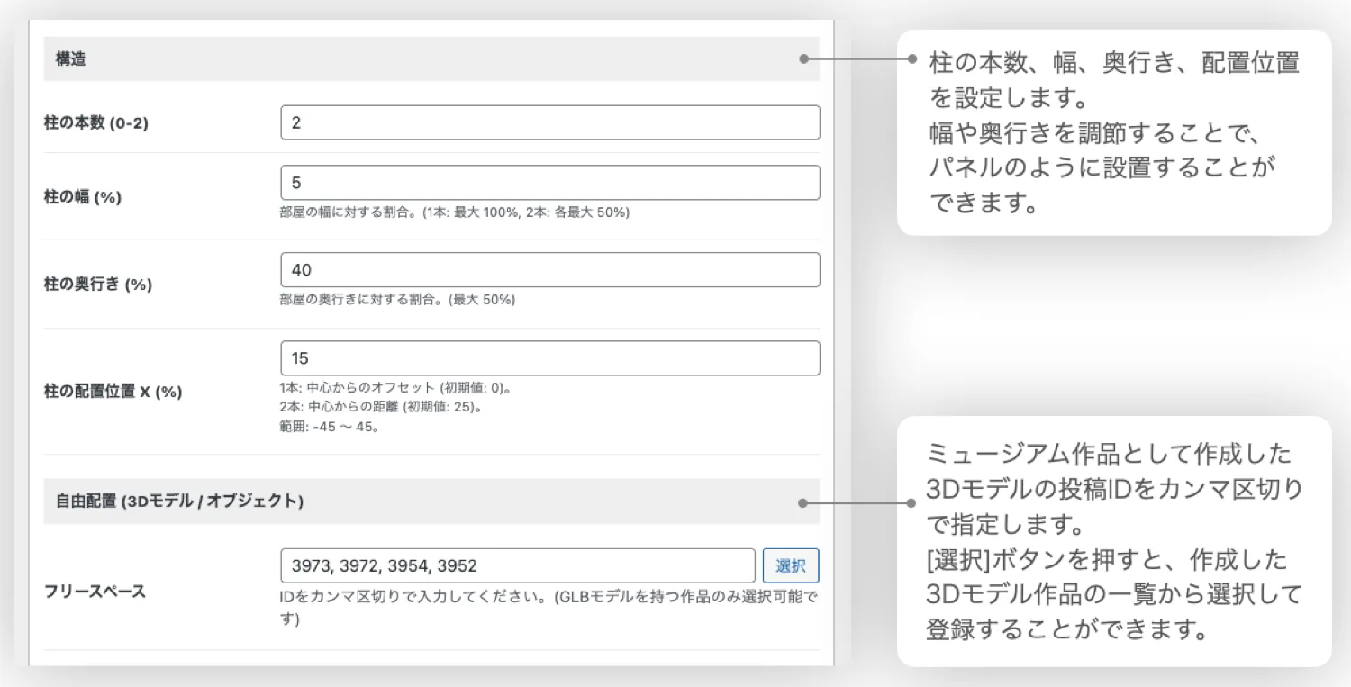1351x687 pixels.
Task: Click the callout dot on 自由配置 header
Action: [x=803, y=502]
